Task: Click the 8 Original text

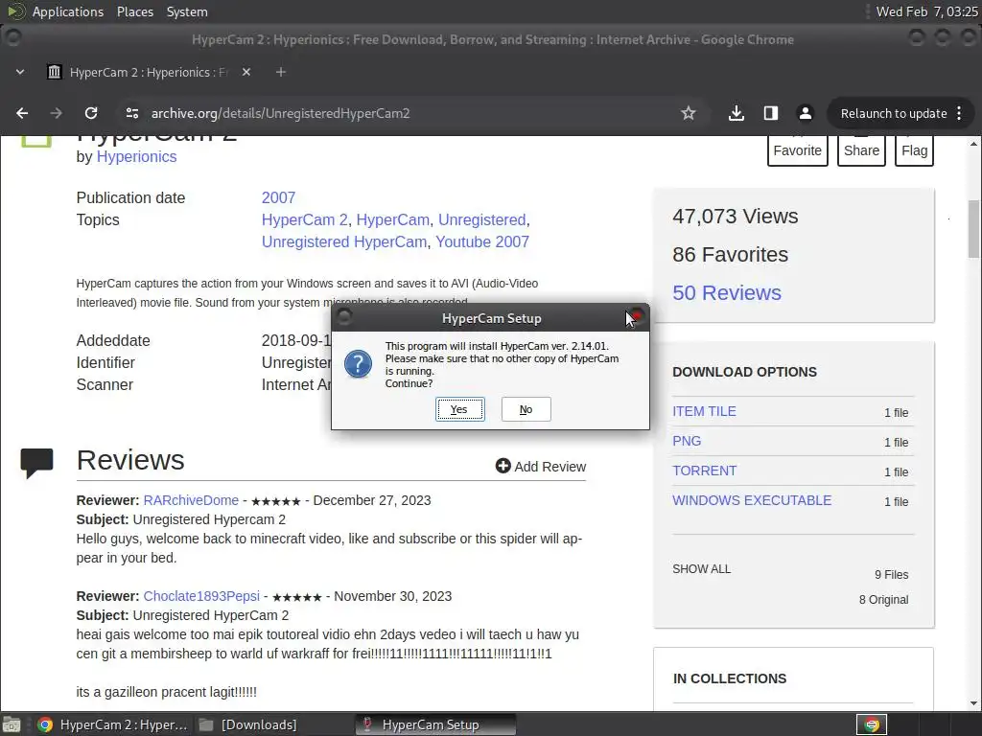Action: pyautogui.click(x=883, y=600)
